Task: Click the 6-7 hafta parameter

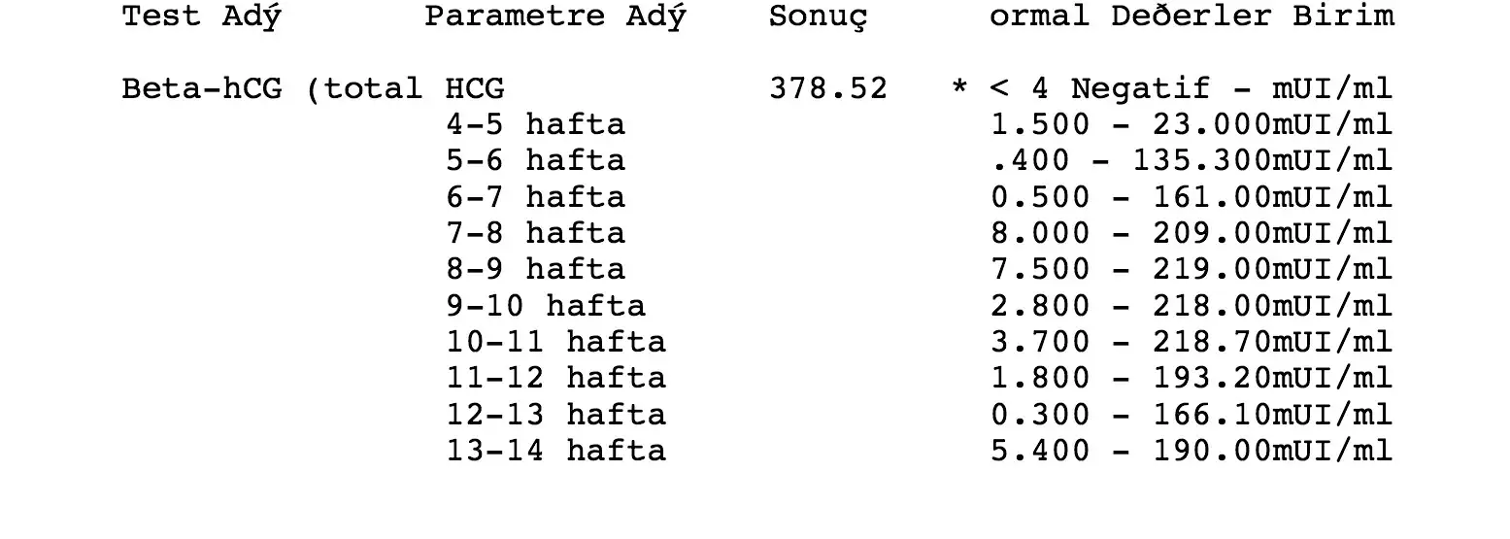Action: tap(536, 197)
